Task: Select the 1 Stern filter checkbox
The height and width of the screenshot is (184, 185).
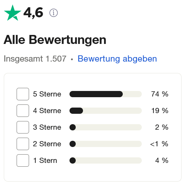Action: (23, 160)
